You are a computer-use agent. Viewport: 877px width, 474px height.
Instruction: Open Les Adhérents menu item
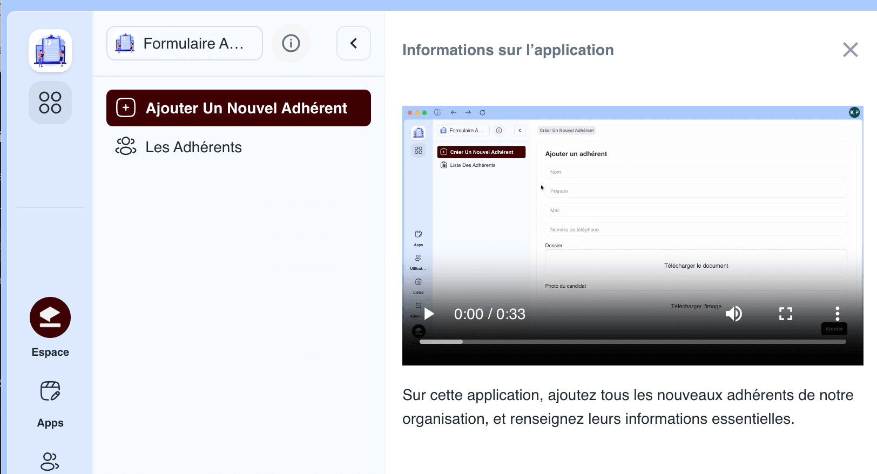[x=239, y=147]
